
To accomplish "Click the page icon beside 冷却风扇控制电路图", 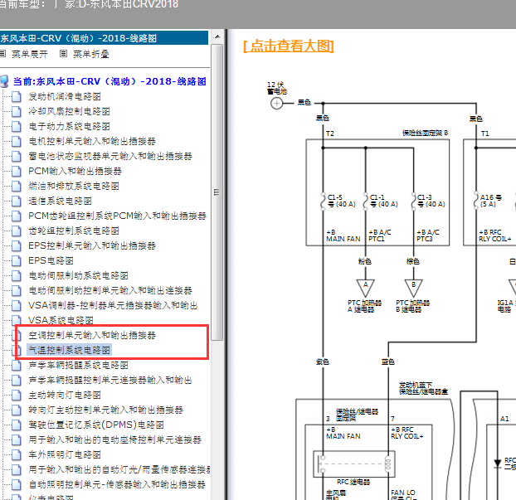I will pos(16,111).
